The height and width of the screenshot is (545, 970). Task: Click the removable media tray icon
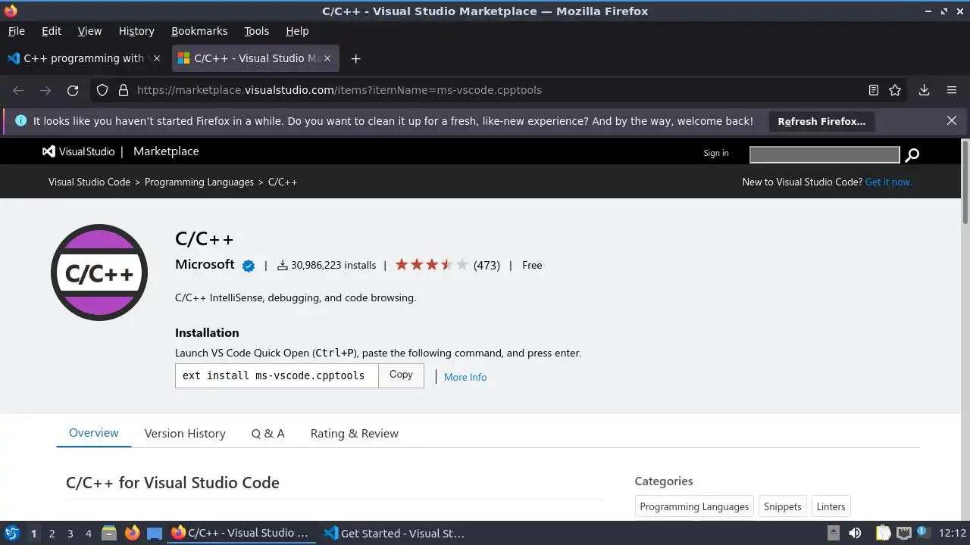[833, 533]
